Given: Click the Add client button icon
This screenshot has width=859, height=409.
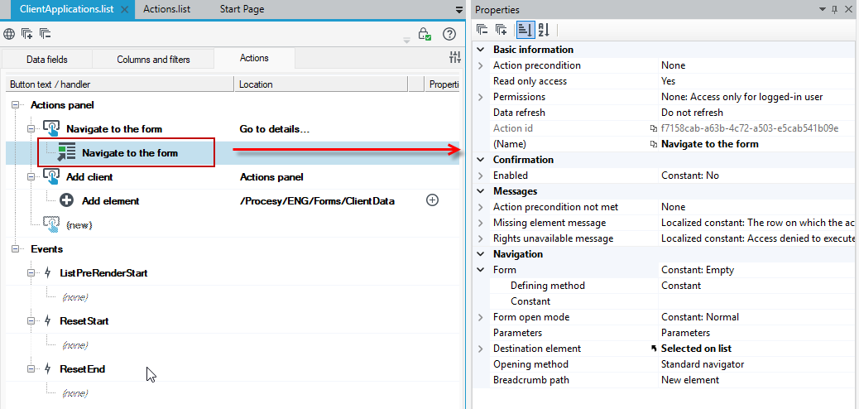Looking at the screenshot, I should coord(51,176).
